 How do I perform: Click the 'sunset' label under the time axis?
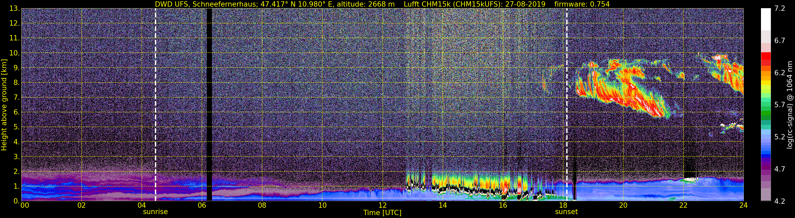[x=566, y=212]
